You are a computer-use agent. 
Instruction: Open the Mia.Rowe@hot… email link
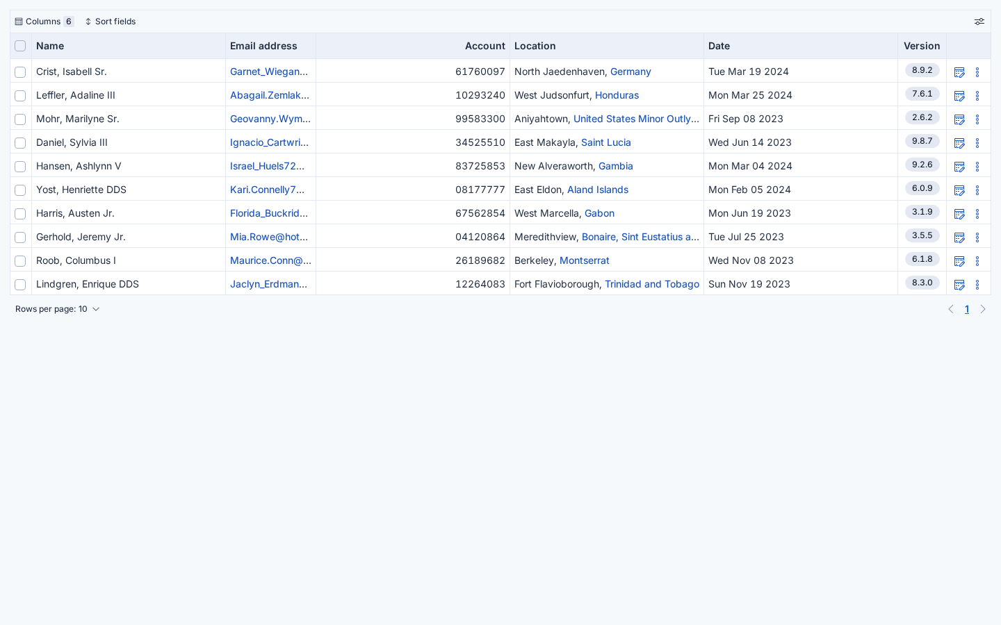click(269, 237)
